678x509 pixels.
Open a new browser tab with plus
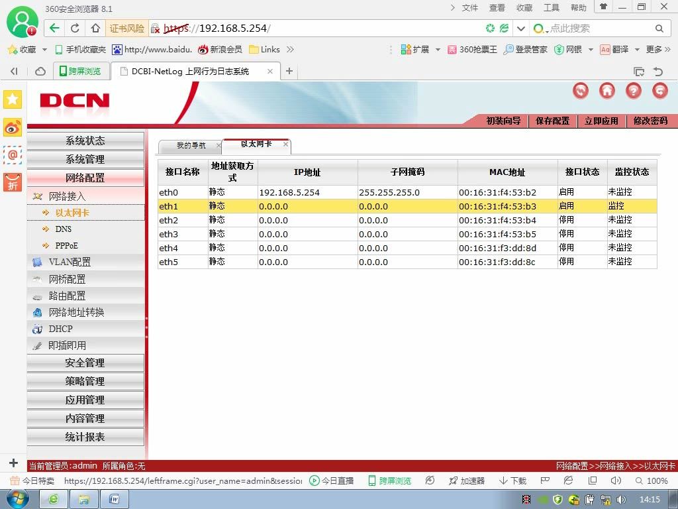point(289,70)
